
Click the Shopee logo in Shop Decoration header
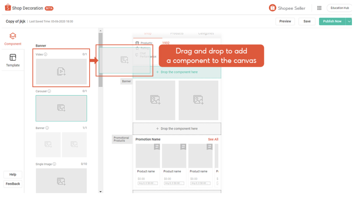(x=8, y=8)
